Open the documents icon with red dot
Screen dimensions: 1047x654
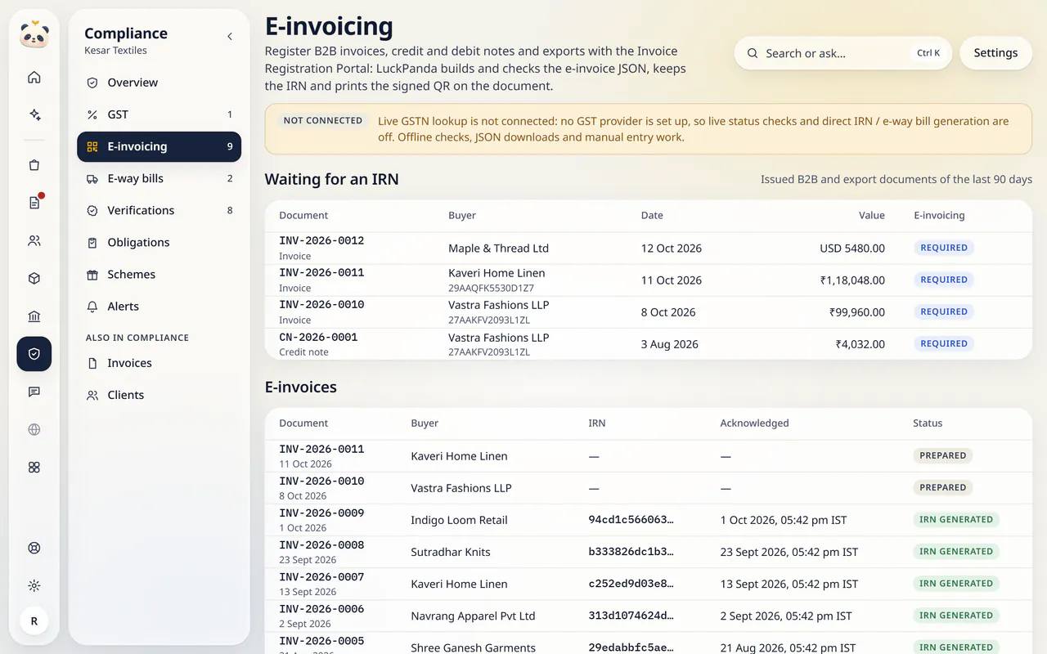pos(34,203)
